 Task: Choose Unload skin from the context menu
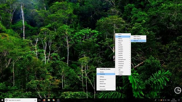[106, 89]
